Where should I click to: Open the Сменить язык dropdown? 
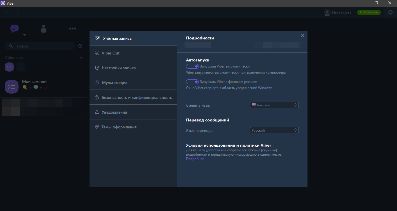(274, 105)
